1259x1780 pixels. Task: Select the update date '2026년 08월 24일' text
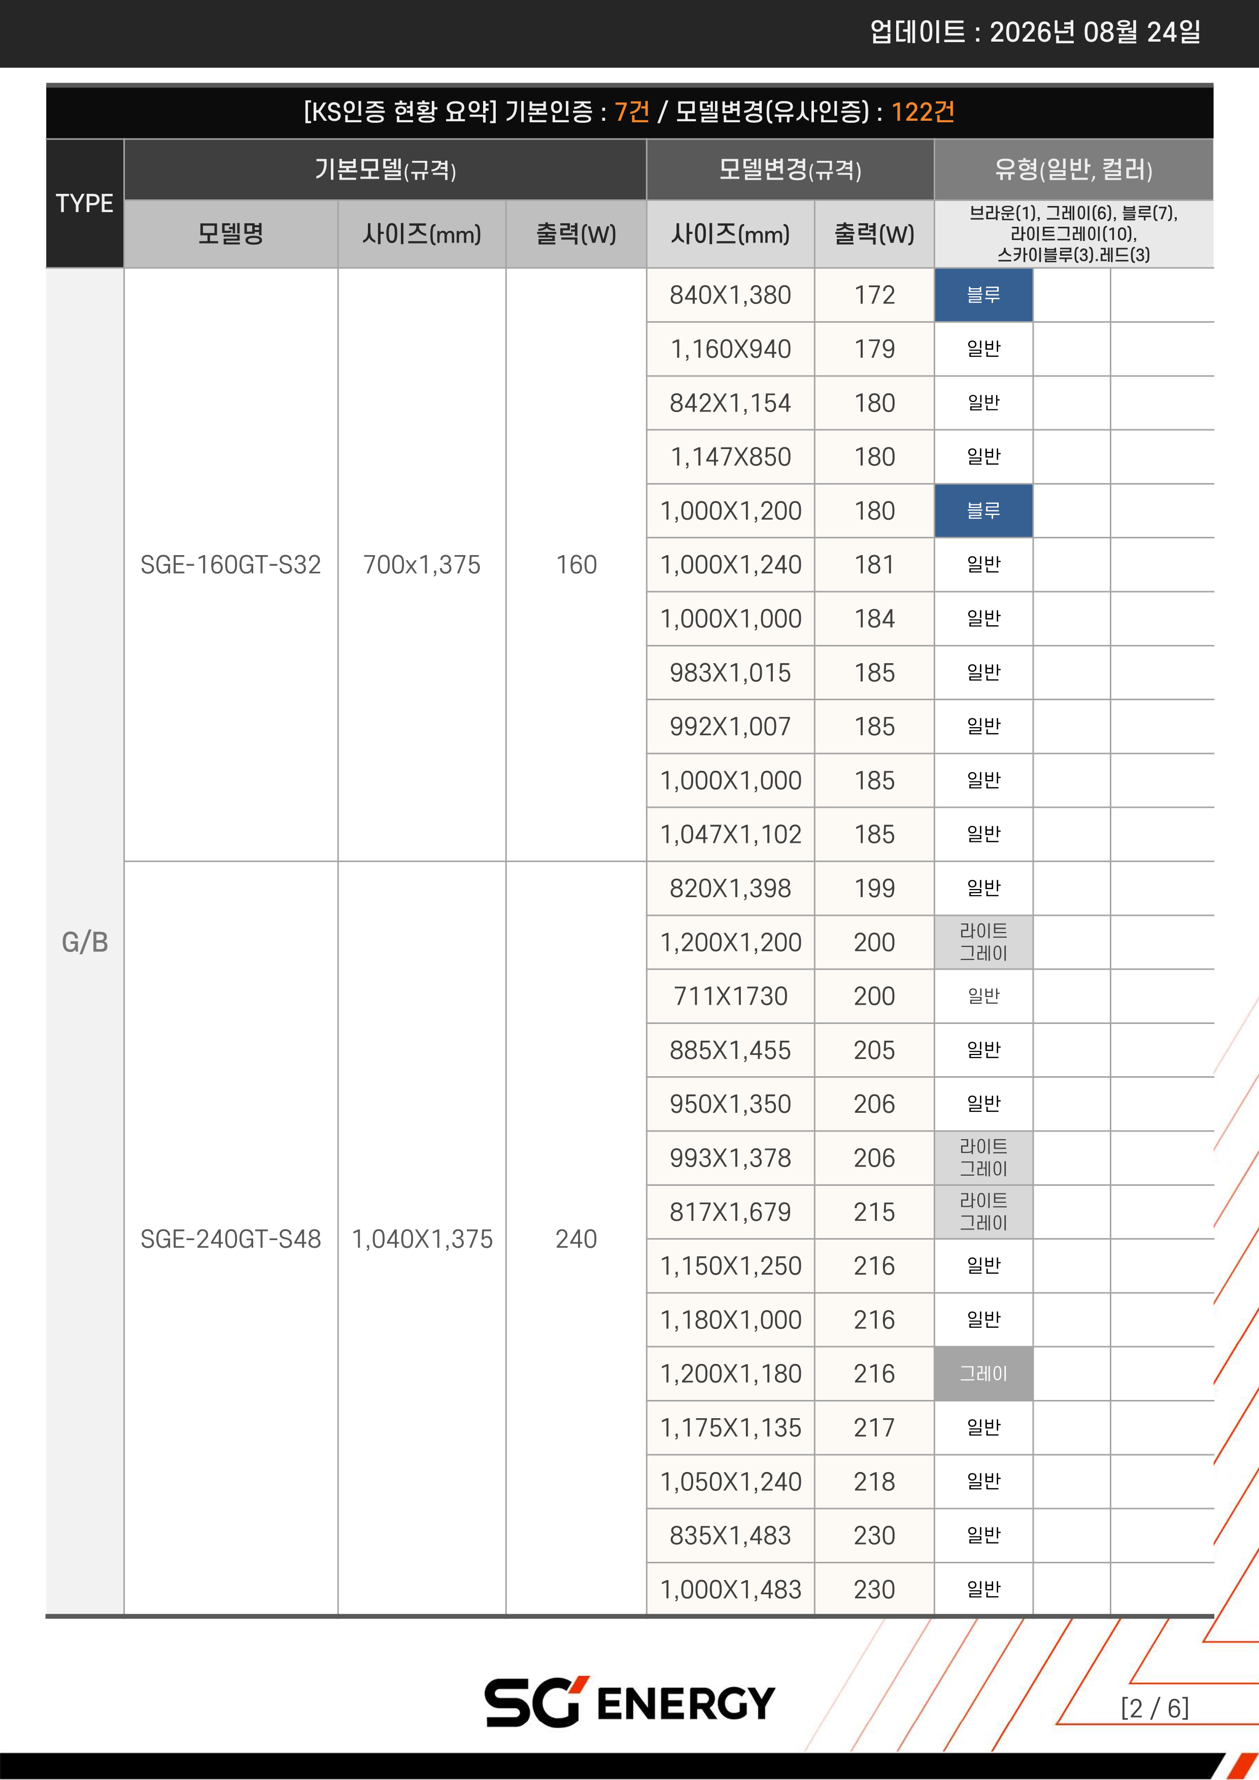(1096, 32)
